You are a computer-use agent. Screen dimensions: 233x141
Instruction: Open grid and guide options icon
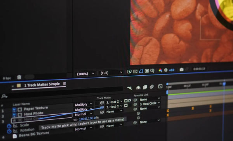click(x=153, y=71)
